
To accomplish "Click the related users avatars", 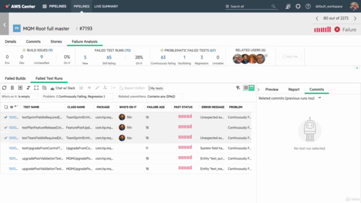I will click(x=250, y=59).
